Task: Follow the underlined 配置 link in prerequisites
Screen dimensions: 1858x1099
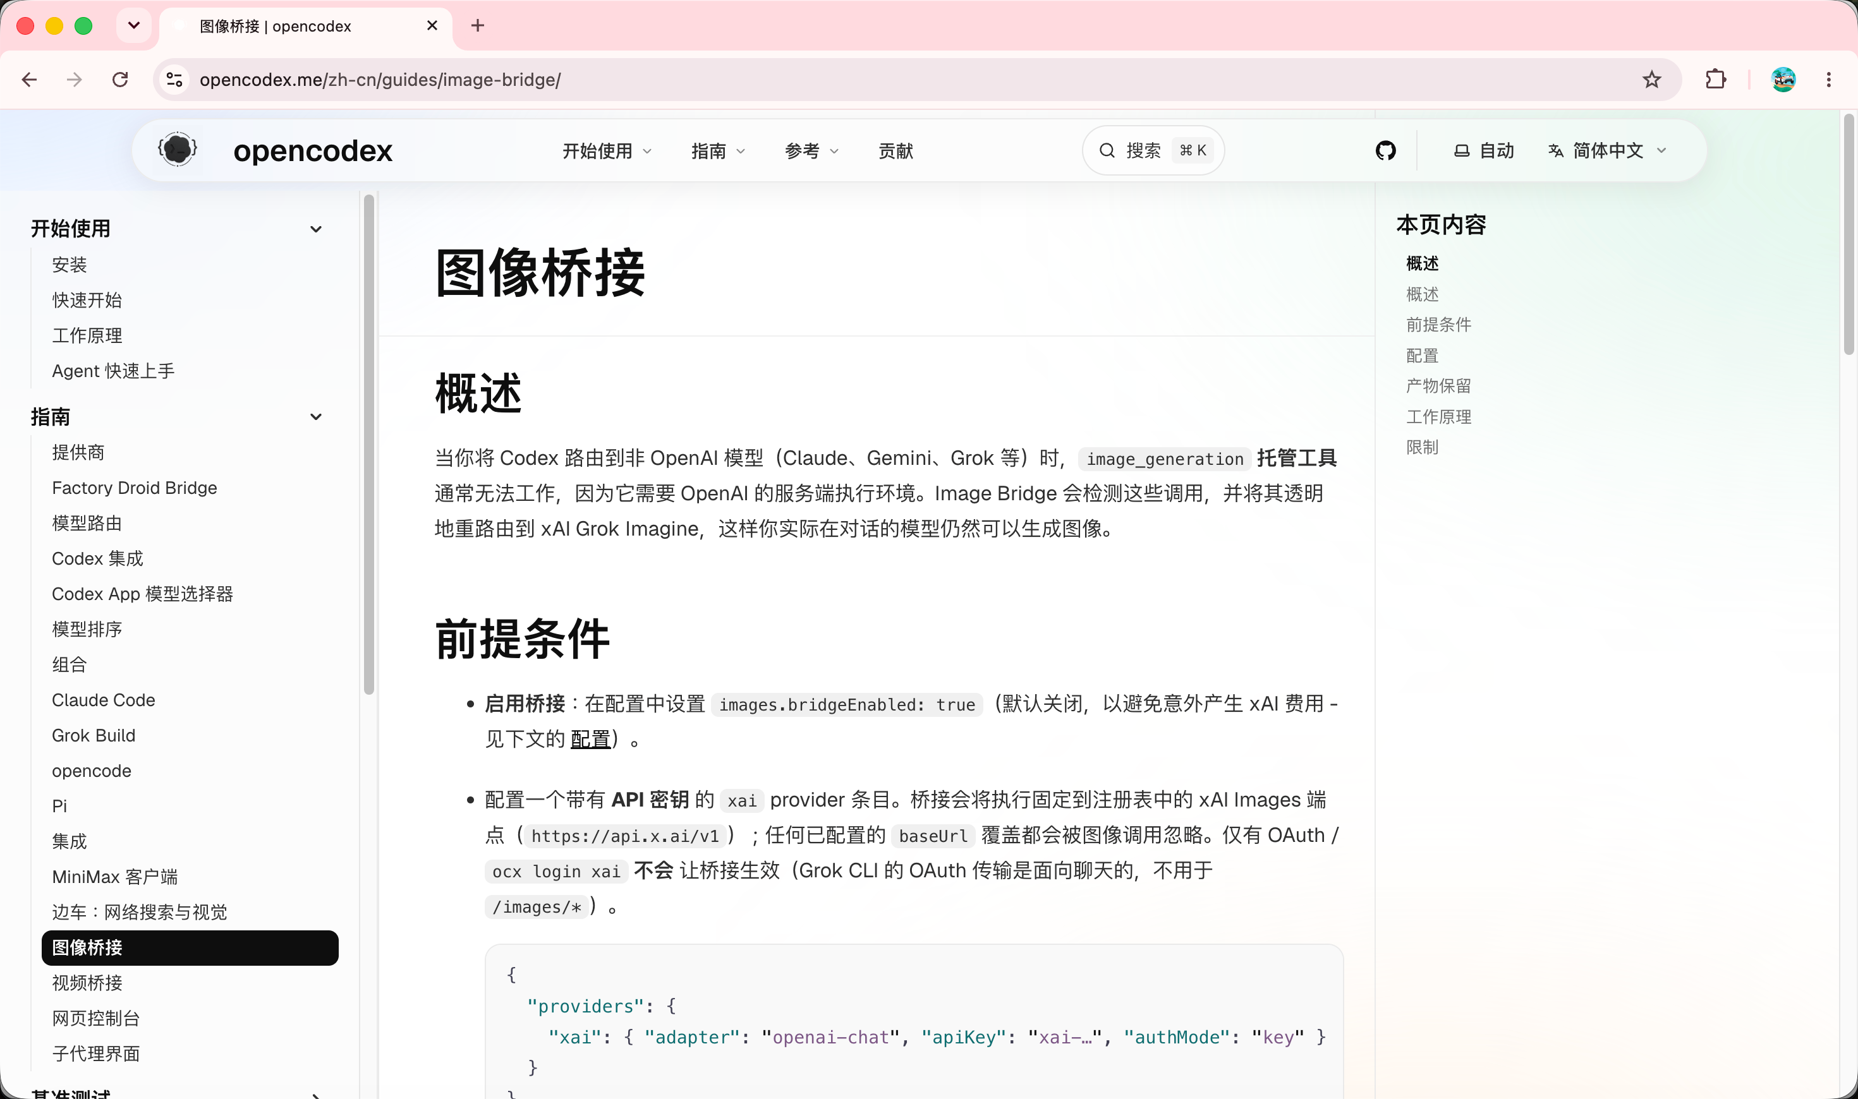Action: (x=590, y=739)
